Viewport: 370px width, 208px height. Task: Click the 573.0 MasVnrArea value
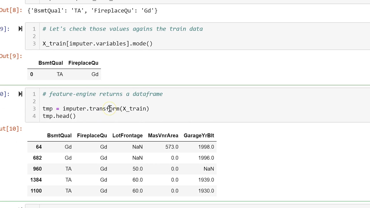172,147
